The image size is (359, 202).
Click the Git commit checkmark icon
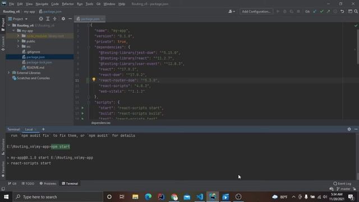(321, 11)
